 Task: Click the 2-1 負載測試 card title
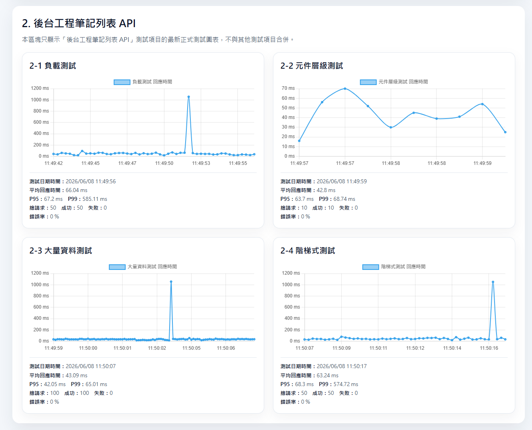coord(53,66)
